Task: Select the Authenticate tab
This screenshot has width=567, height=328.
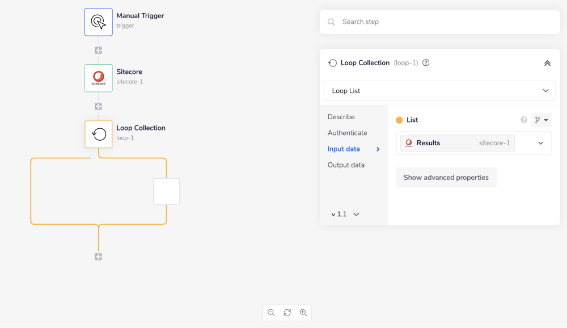Action: click(x=347, y=133)
